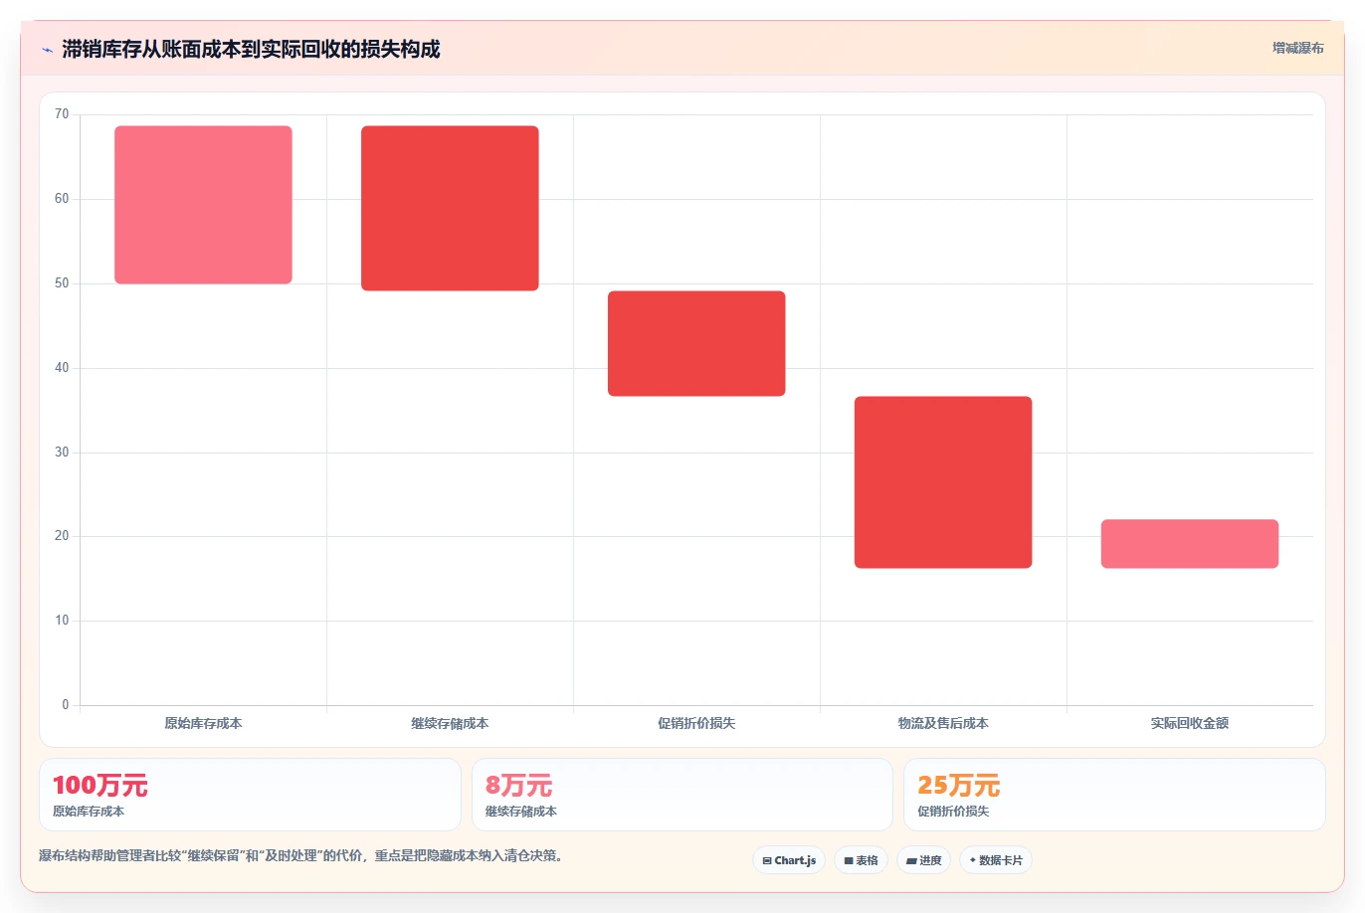Click the 表格 tag
1365x913 pixels.
(x=861, y=860)
